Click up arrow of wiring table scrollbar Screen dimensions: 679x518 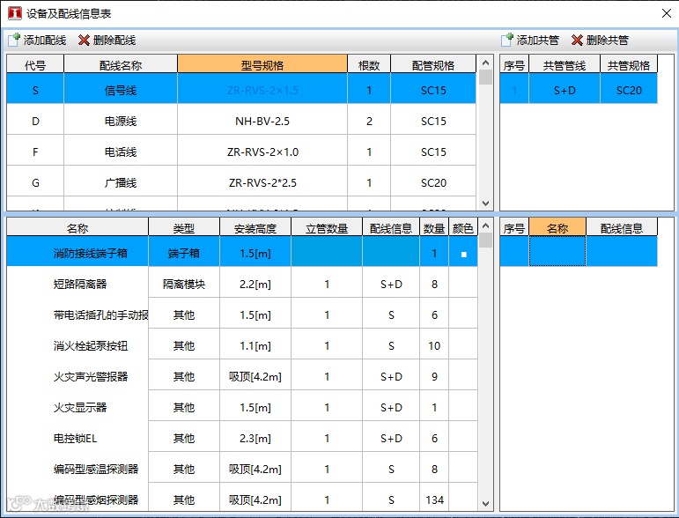pyautogui.click(x=485, y=63)
